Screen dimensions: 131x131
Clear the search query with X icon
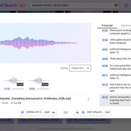116,5
